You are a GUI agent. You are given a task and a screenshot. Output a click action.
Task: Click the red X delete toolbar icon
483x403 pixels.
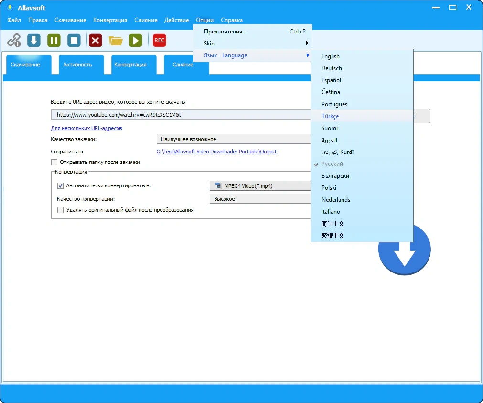tap(96, 40)
